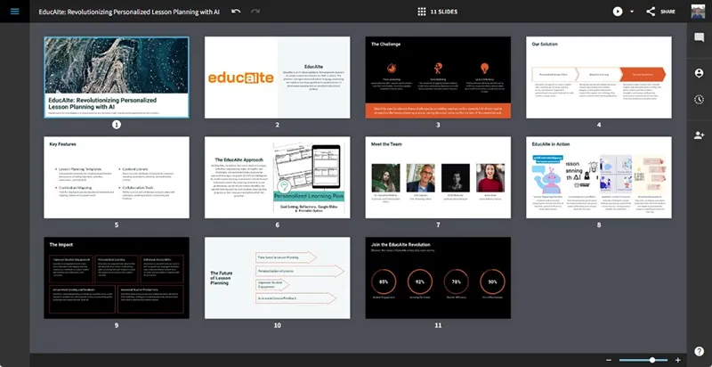This screenshot has width=712, height=367.
Task: Select the "Meet the Team" slide thumbnail
Action: (x=438, y=177)
